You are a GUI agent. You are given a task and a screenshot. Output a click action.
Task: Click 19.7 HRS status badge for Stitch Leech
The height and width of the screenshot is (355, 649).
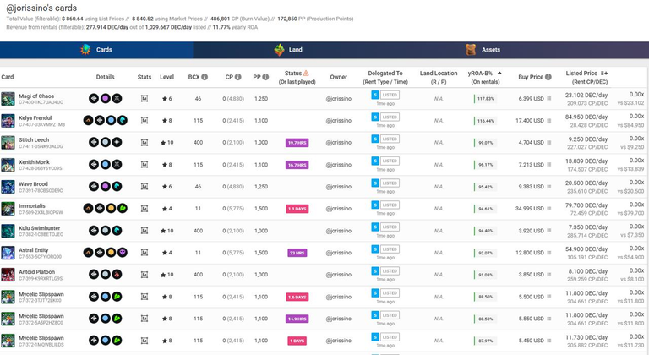point(297,143)
